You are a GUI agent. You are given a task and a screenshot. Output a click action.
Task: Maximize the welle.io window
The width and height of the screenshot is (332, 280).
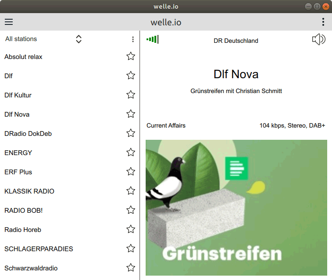click(x=317, y=6)
